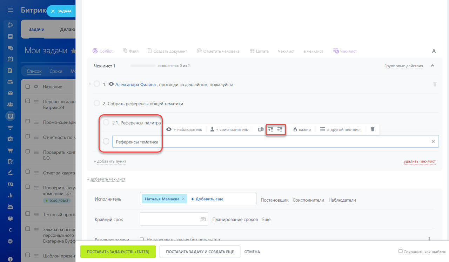The image size is (449, 262).
Task: Open Групповые действия menu
Action: coord(403,66)
